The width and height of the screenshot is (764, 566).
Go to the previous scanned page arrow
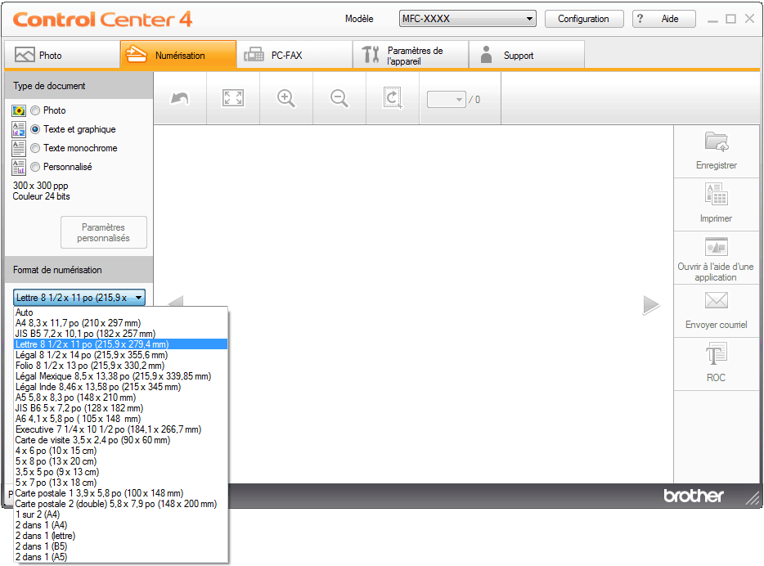pyautogui.click(x=175, y=301)
